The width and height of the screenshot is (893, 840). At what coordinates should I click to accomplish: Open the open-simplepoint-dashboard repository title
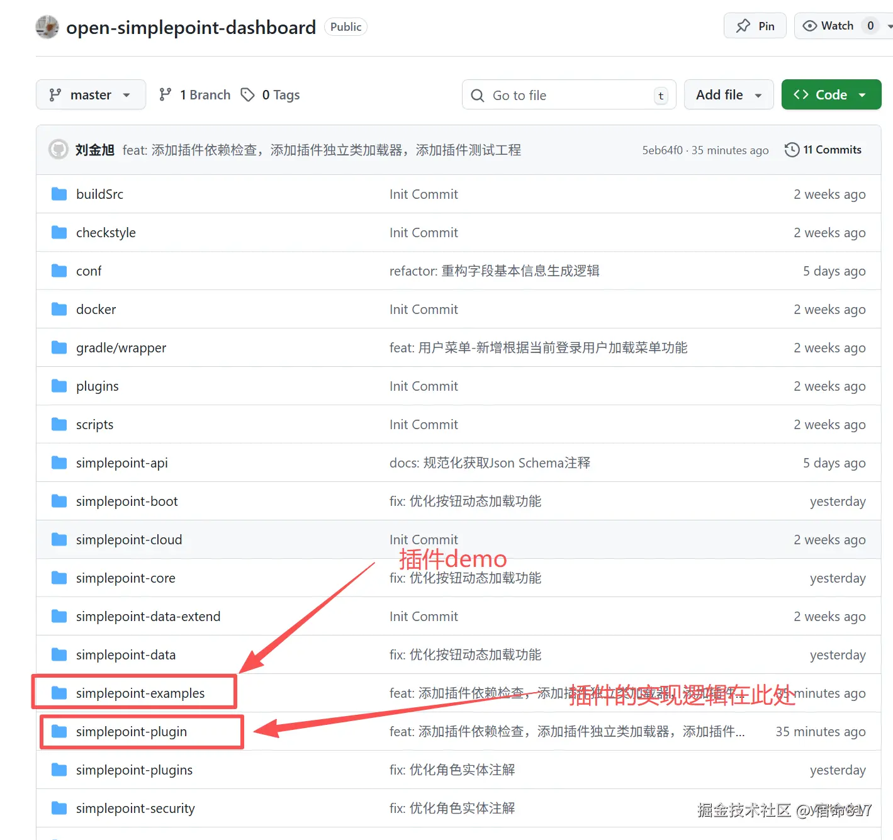(191, 27)
